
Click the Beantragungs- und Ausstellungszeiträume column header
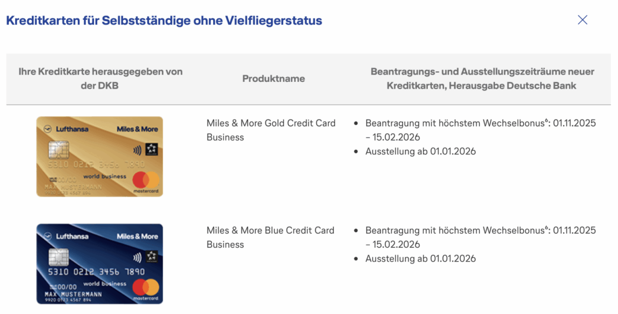[482, 78]
